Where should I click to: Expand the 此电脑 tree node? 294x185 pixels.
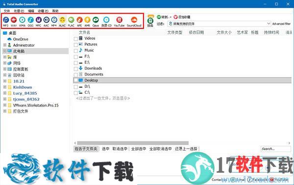pyautogui.click(x=5, y=51)
